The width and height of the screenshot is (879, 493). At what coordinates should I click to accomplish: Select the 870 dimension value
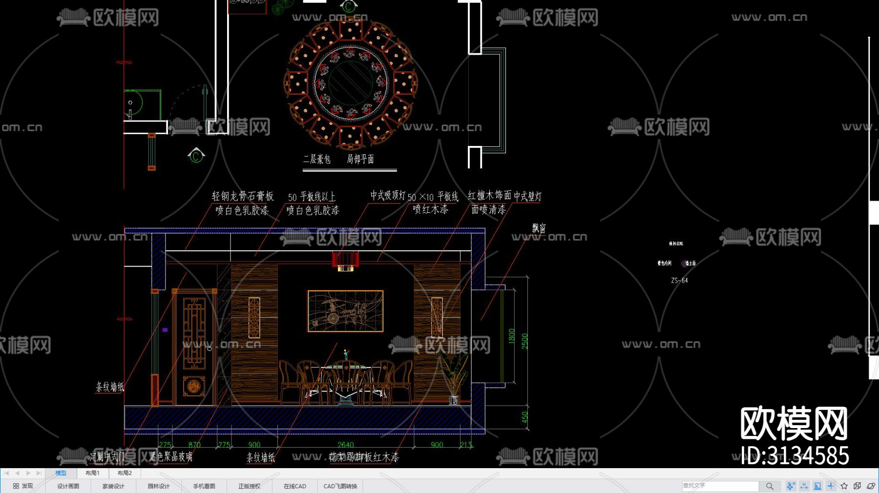click(194, 445)
